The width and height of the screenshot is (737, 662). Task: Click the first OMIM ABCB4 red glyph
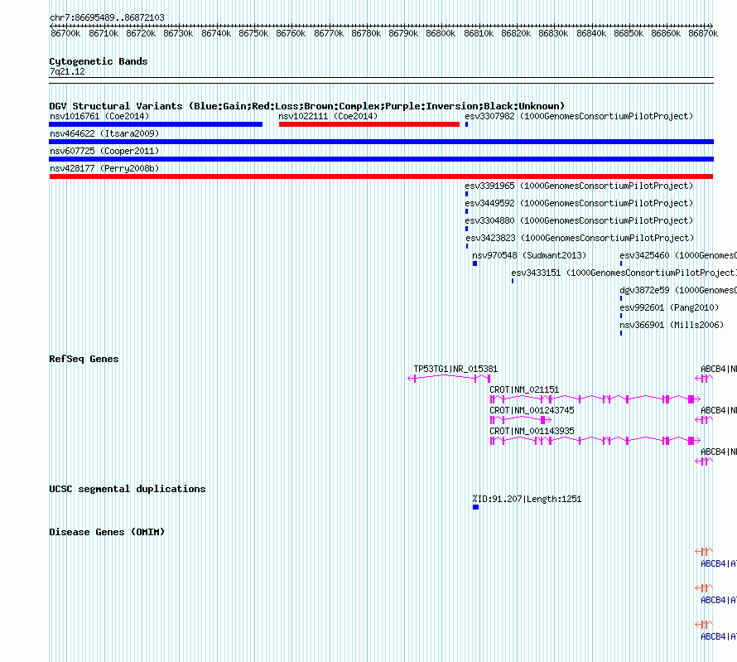point(704,551)
